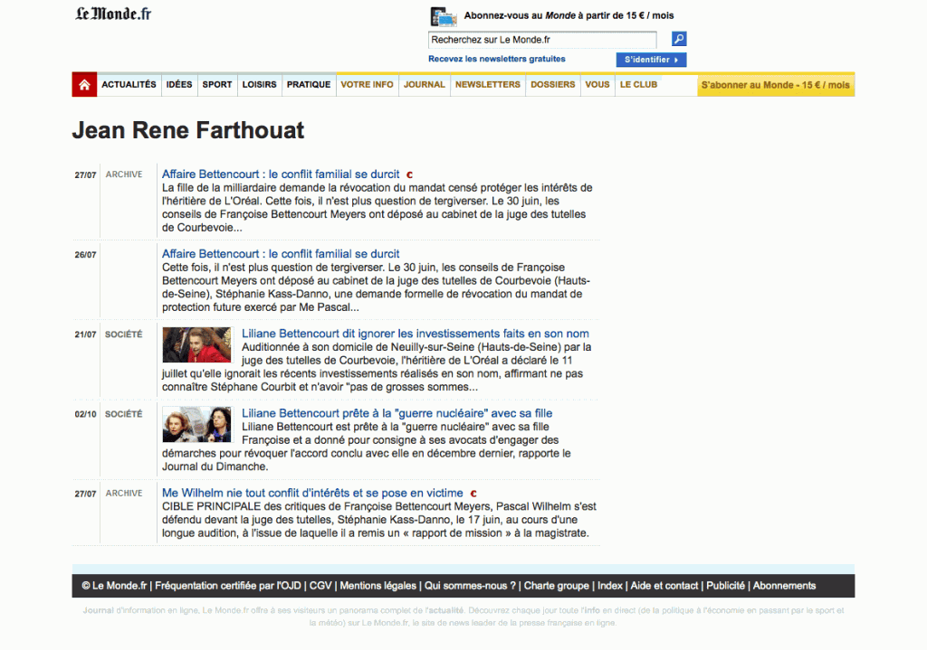
Task: Open 27/07 article Affaire Bettencourt conflit familial
Action: pyautogui.click(x=281, y=174)
